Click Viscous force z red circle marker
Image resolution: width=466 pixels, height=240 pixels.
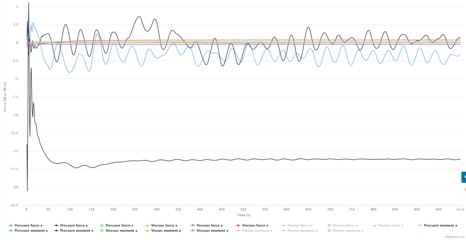tap(238, 225)
